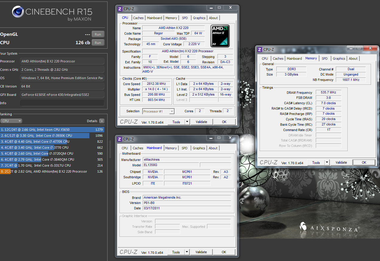
Task: Click Validate in the Memory window
Action: [341, 162]
